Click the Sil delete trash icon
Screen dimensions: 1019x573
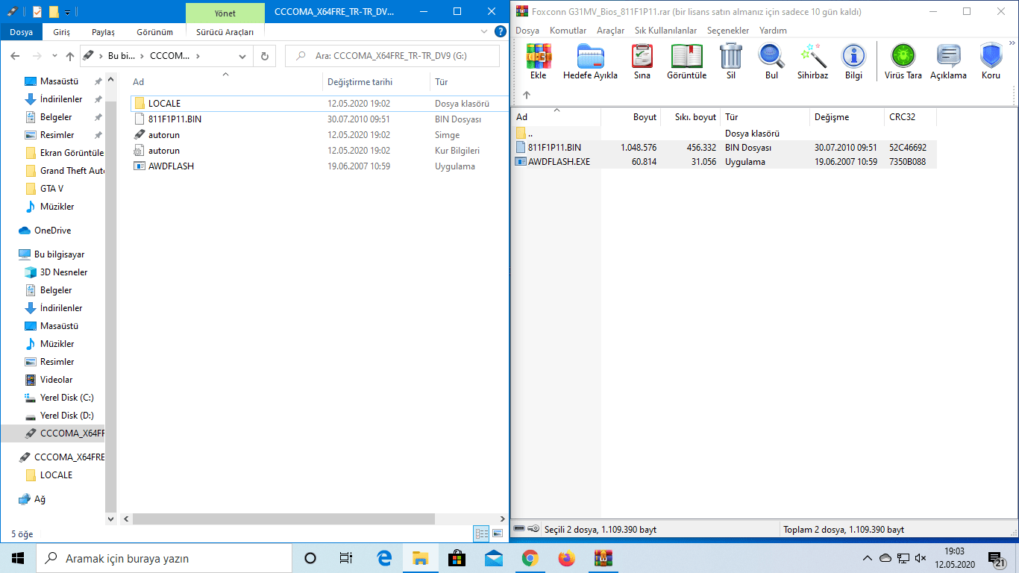731,61
